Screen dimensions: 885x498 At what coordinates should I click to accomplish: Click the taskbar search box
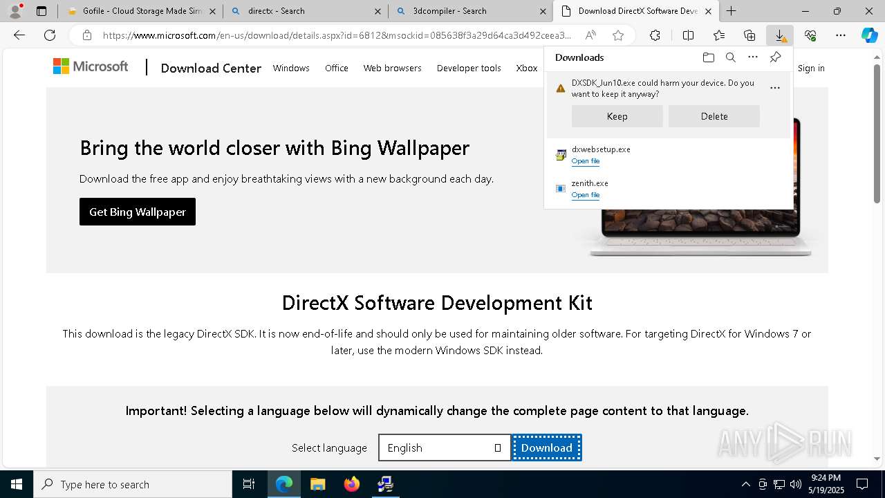coord(133,484)
